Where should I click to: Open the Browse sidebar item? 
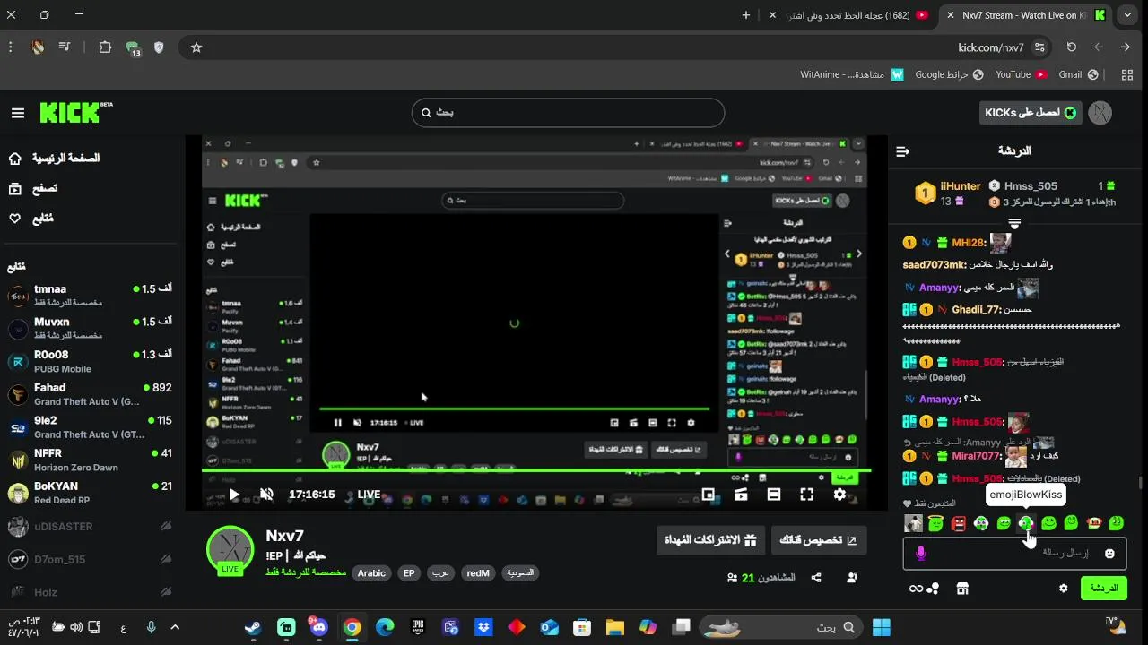pos(32,188)
